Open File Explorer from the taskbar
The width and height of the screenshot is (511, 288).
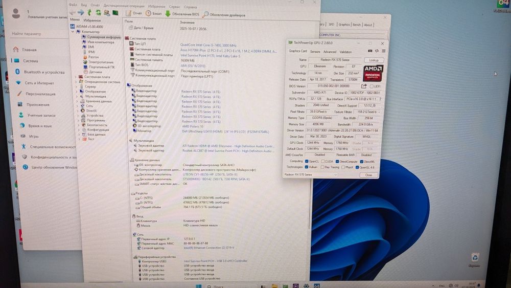[274, 286]
